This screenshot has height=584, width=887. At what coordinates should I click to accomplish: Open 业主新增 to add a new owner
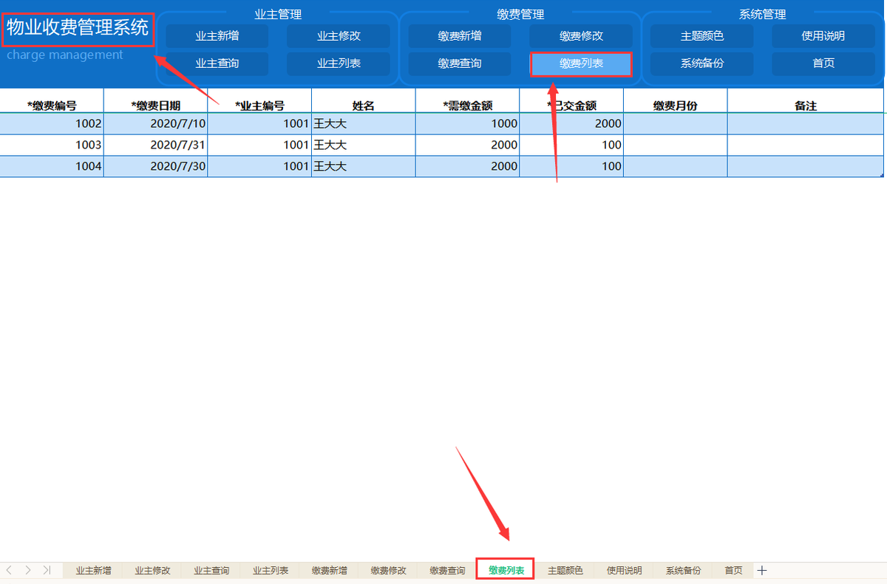pyautogui.click(x=217, y=36)
